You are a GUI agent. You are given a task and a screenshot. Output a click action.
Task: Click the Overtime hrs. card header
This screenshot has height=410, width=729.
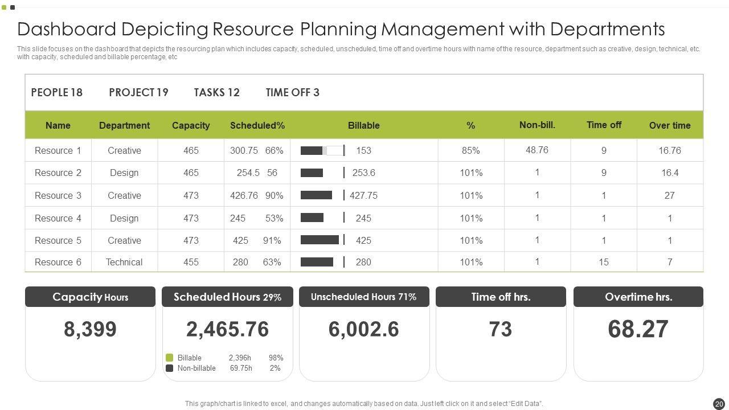click(638, 297)
